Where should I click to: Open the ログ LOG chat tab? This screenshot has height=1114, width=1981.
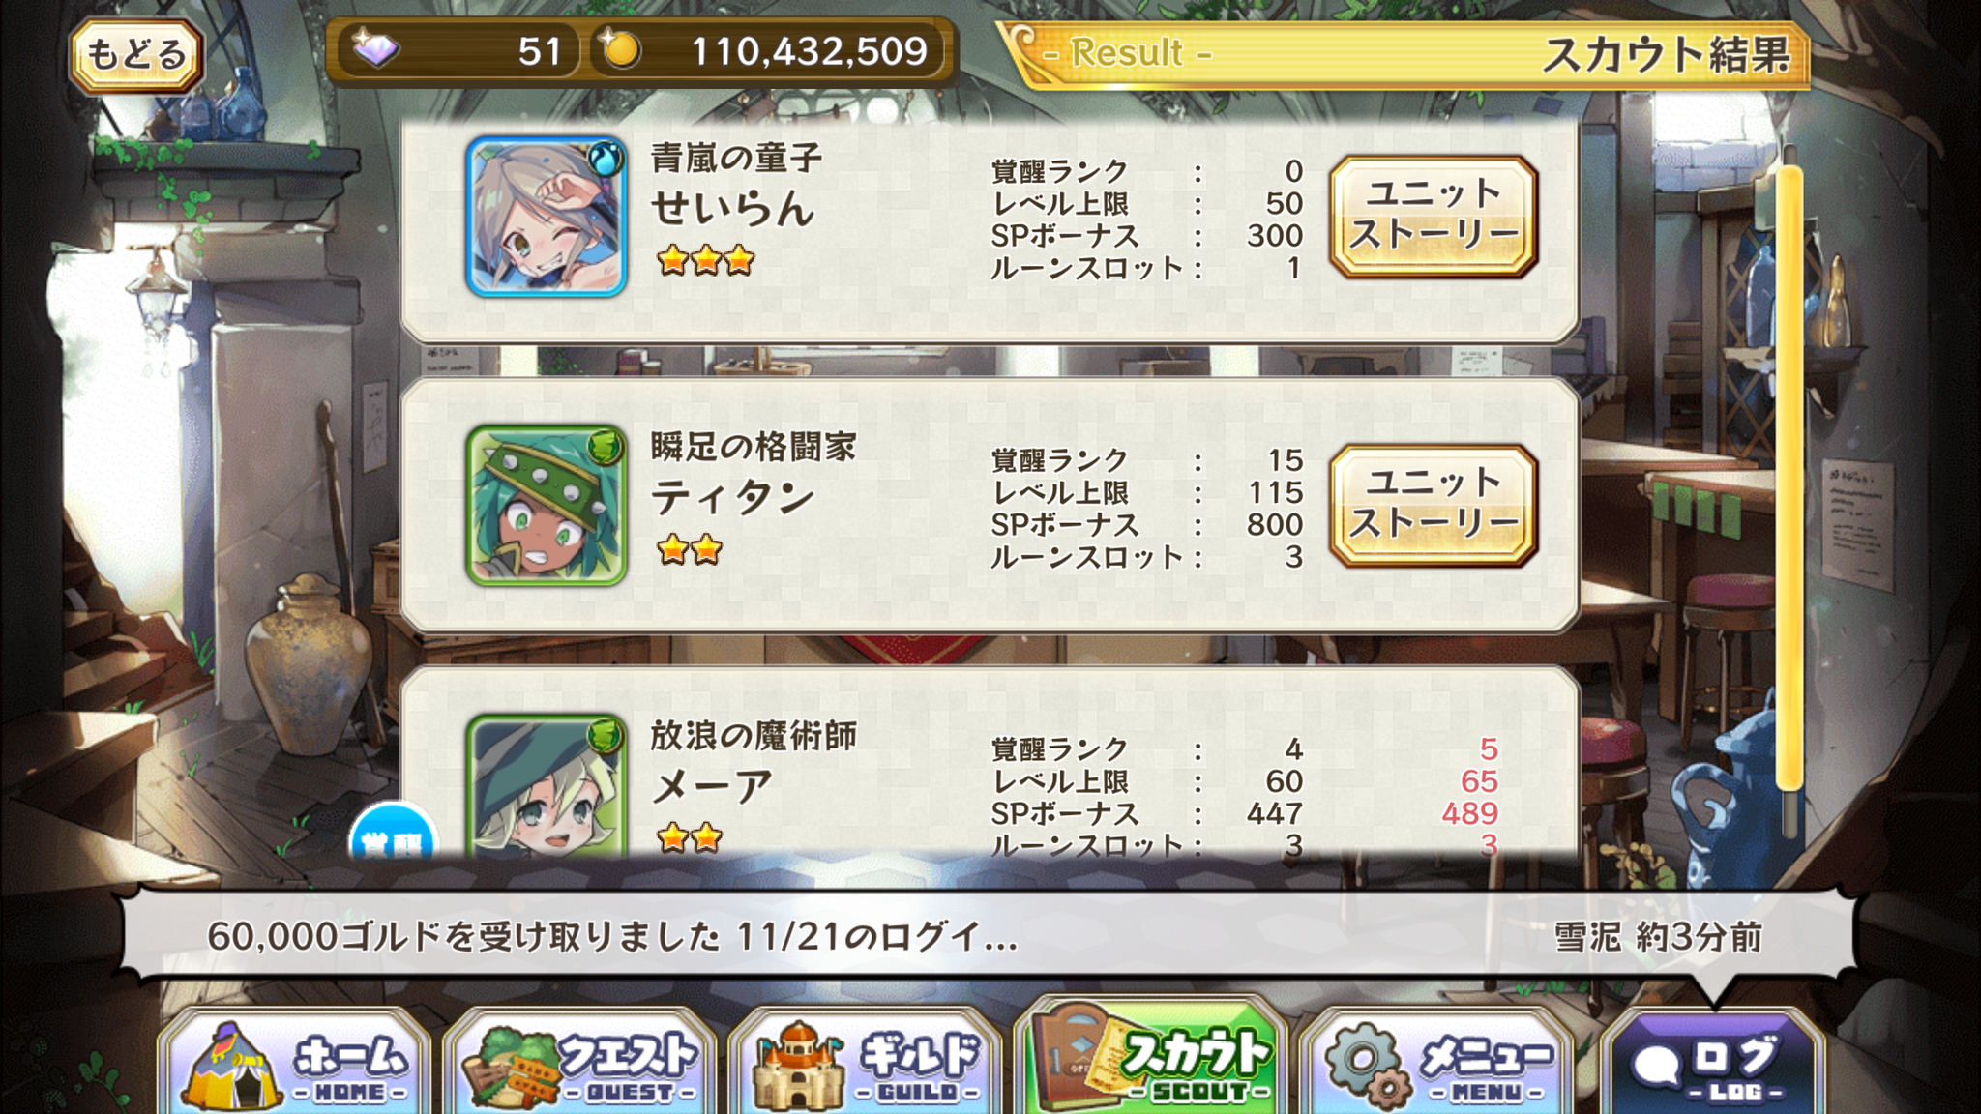tap(1713, 1064)
